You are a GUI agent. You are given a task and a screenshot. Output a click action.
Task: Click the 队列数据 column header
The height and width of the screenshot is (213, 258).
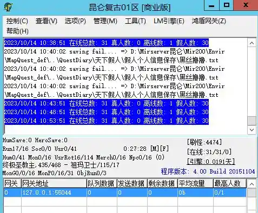[102, 183]
